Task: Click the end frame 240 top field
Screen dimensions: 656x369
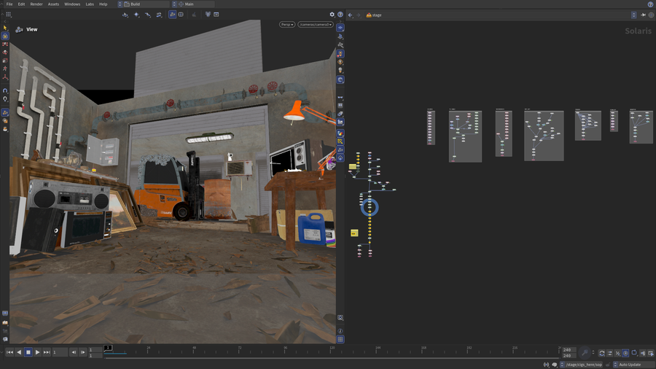Action: [x=569, y=350]
